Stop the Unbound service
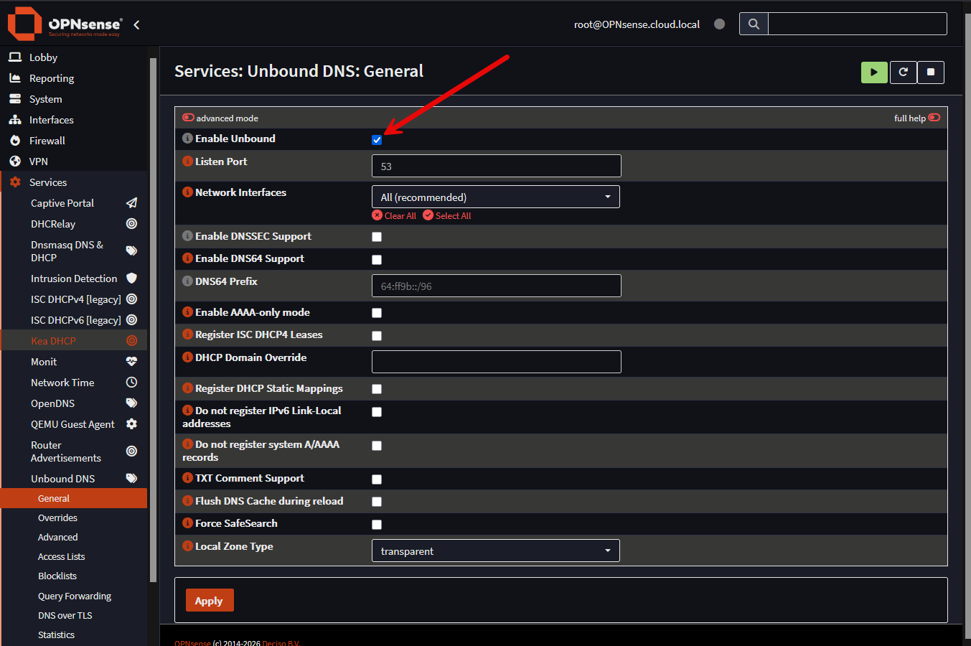The width and height of the screenshot is (971, 646). pyautogui.click(x=931, y=72)
